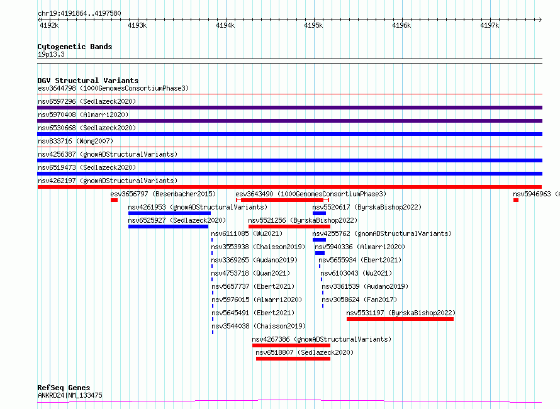The height and width of the screenshot is (409, 560).
Task: Click the nsv5940336 Almarri2020 blue bar
Action: [x=320, y=253]
